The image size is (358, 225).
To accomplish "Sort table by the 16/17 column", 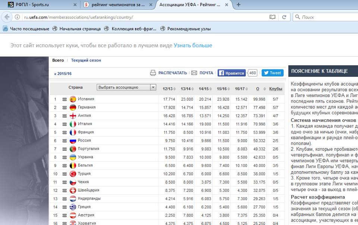I will (x=241, y=89).
